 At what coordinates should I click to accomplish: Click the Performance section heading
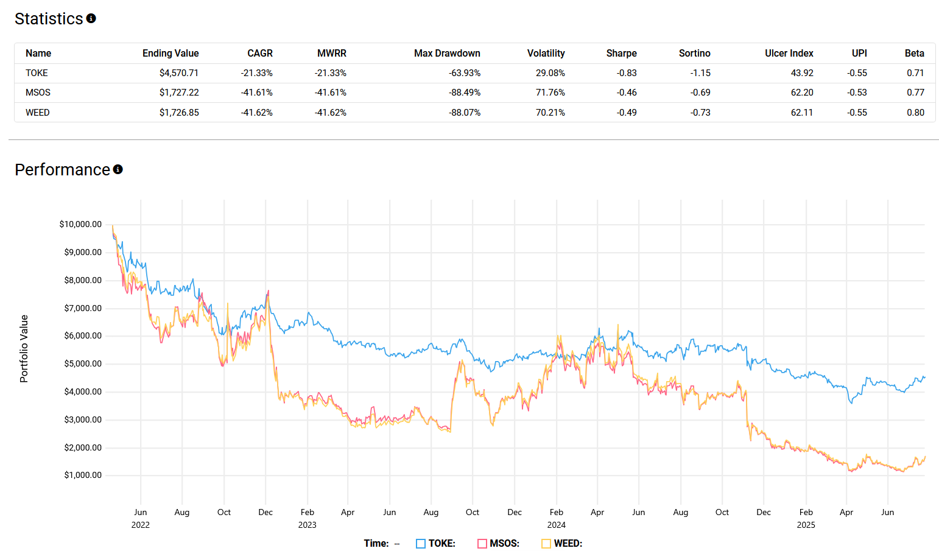click(x=62, y=170)
